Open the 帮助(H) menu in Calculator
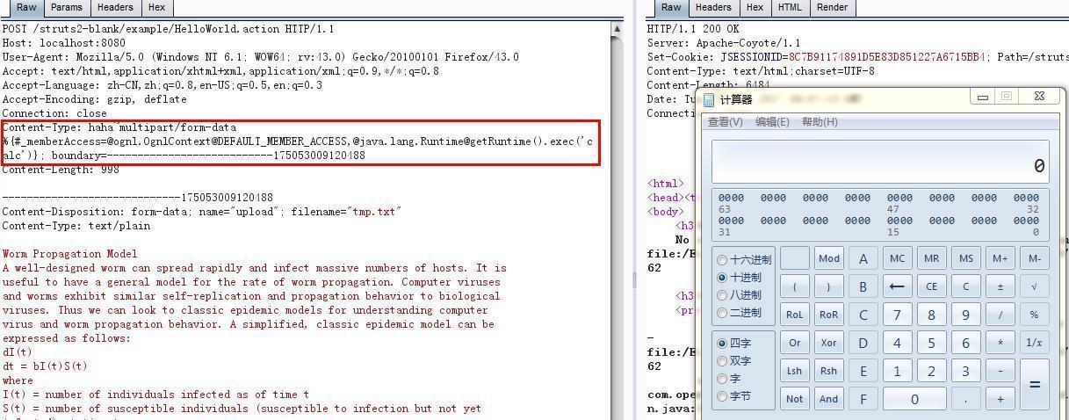 point(820,122)
